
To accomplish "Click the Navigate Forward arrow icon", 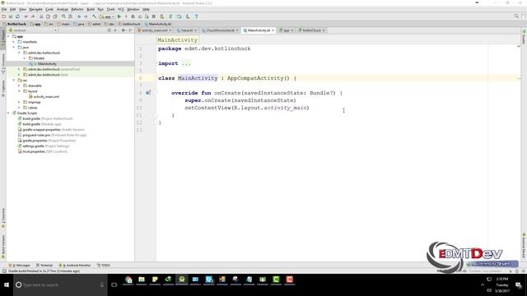I will tap(86, 16).
